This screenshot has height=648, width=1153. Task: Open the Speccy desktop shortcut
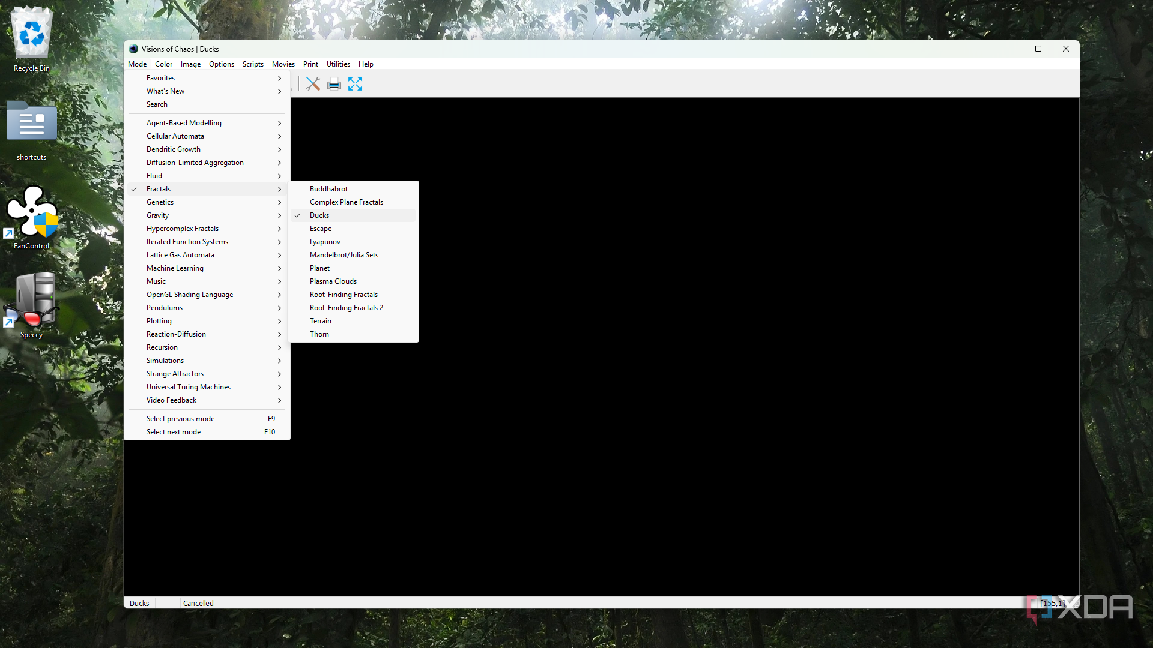(x=32, y=306)
